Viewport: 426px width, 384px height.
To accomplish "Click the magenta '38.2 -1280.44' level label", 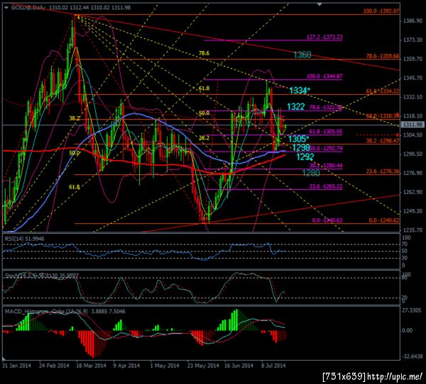I will 326,165.
